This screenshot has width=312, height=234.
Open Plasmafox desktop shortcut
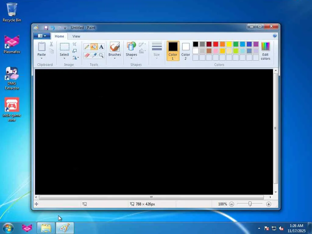tap(12, 44)
